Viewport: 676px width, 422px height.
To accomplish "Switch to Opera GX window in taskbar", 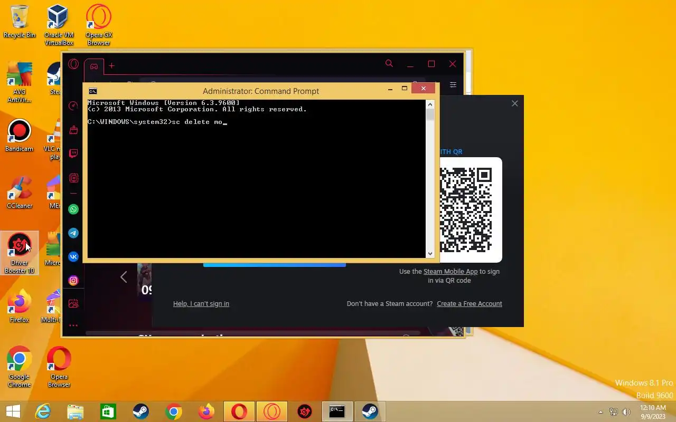I will (x=272, y=411).
